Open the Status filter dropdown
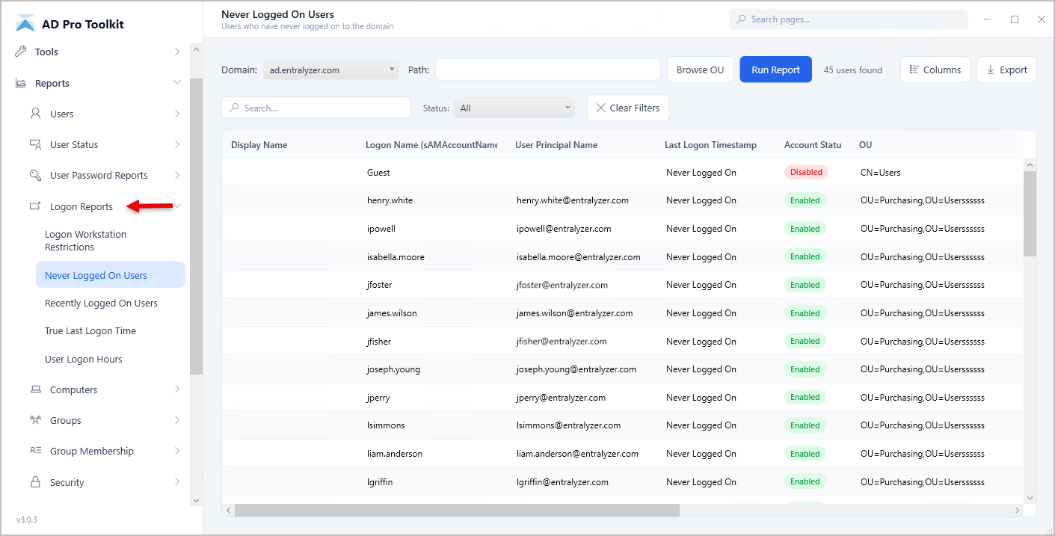This screenshot has width=1055, height=536. pyautogui.click(x=514, y=107)
